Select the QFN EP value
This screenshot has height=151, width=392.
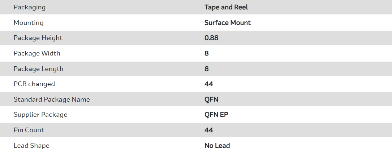[x=216, y=115]
